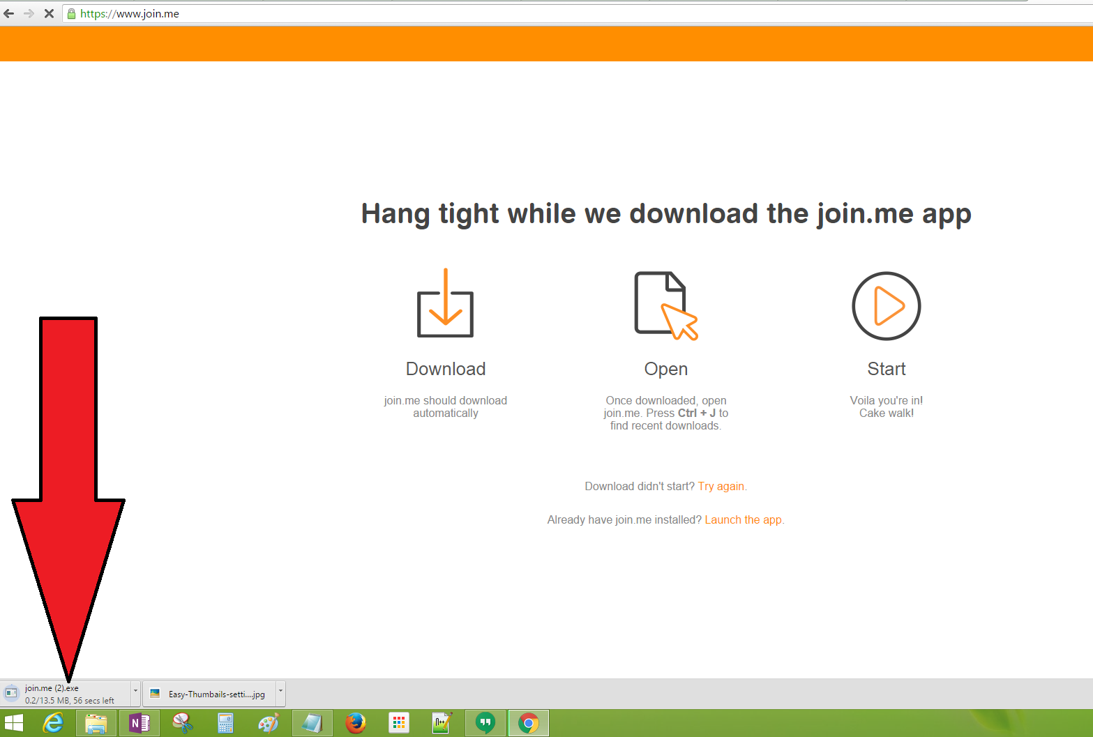Launch Internet Explorer from the taskbar

click(x=53, y=723)
